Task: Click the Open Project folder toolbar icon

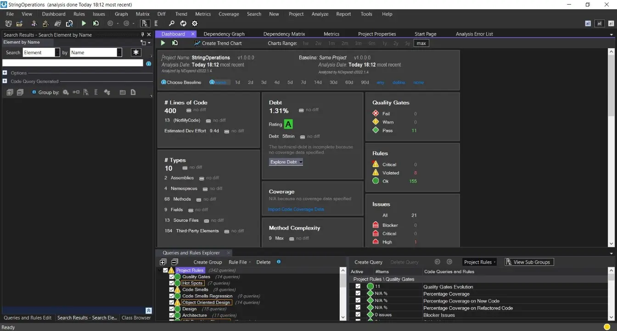Action: pos(20,23)
